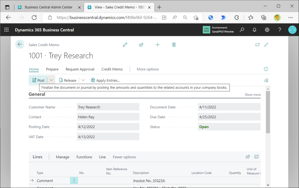This screenshot has width=299, height=188.
Task: Share the Lines section
Action: (248, 157)
